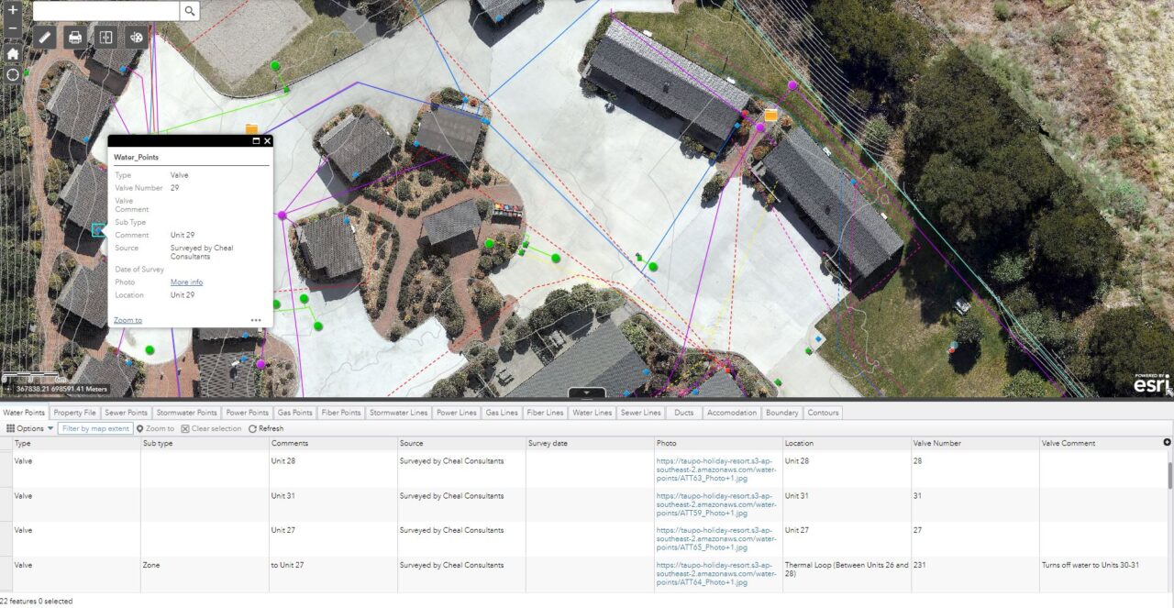The height and width of the screenshot is (608, 1174).
Task: Switch to the Sewer Points tab
Action: pos(126,412)
